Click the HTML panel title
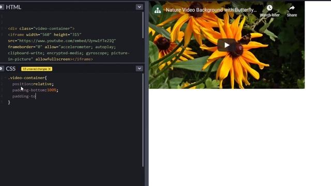This screenshot has width=331, height=186. [x=13, y=7]
